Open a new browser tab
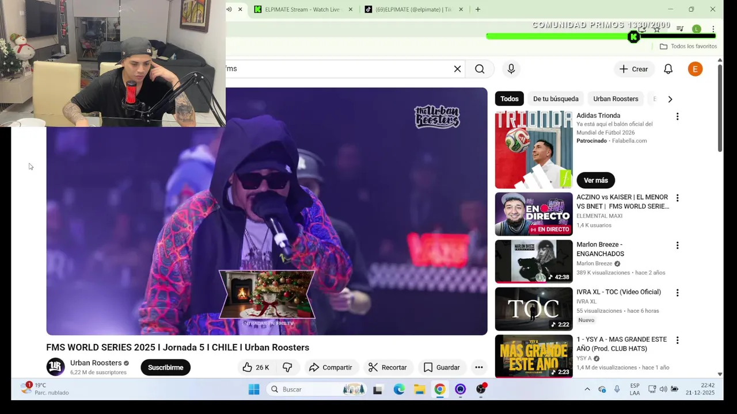 477,9
